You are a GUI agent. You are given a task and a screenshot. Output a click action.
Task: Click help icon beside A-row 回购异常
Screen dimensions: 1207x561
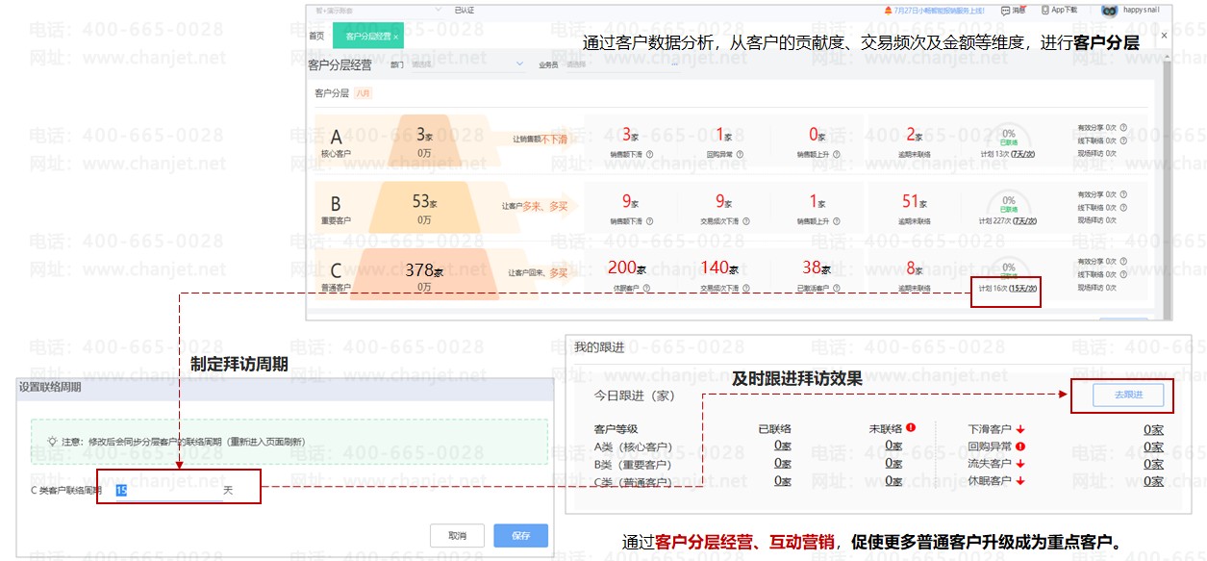point(738,154)
